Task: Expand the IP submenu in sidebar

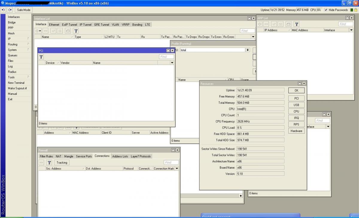Action: point(18,39)
